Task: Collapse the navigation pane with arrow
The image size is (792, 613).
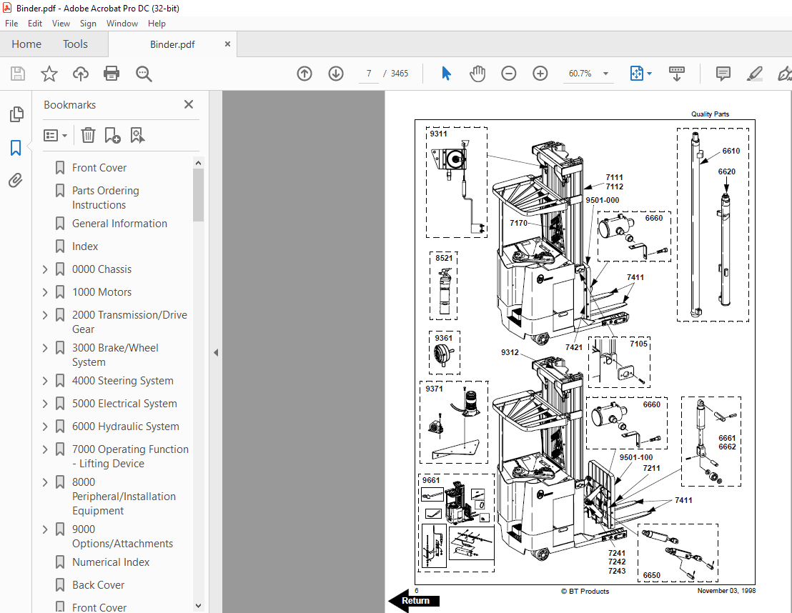Action: click(x=216, y=352)
